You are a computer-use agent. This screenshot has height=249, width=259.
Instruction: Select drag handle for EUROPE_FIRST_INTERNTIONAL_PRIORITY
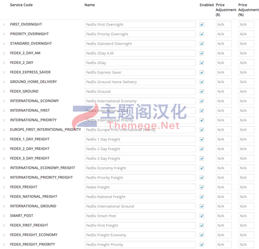4,130
